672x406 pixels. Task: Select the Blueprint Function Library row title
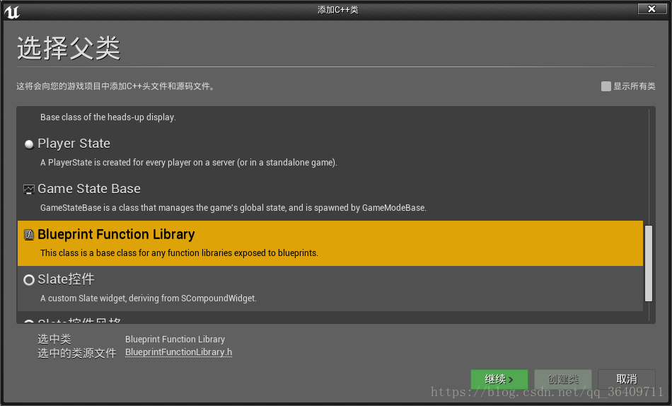[116, 235]
